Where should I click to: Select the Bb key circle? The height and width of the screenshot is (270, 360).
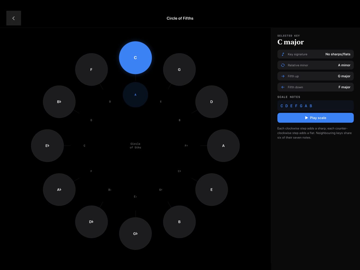[59, 102]
